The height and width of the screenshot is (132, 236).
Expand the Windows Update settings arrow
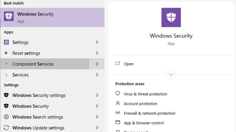click(x=97, y=128)
